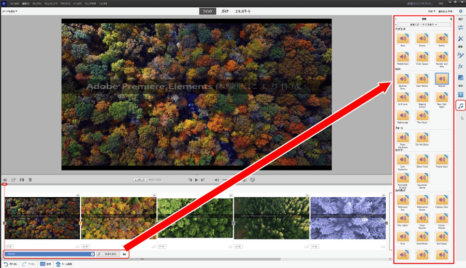Image resolution: width=466 pixels, height=268 pixels.
Task: Open the Edit menu
Action: 26,4
